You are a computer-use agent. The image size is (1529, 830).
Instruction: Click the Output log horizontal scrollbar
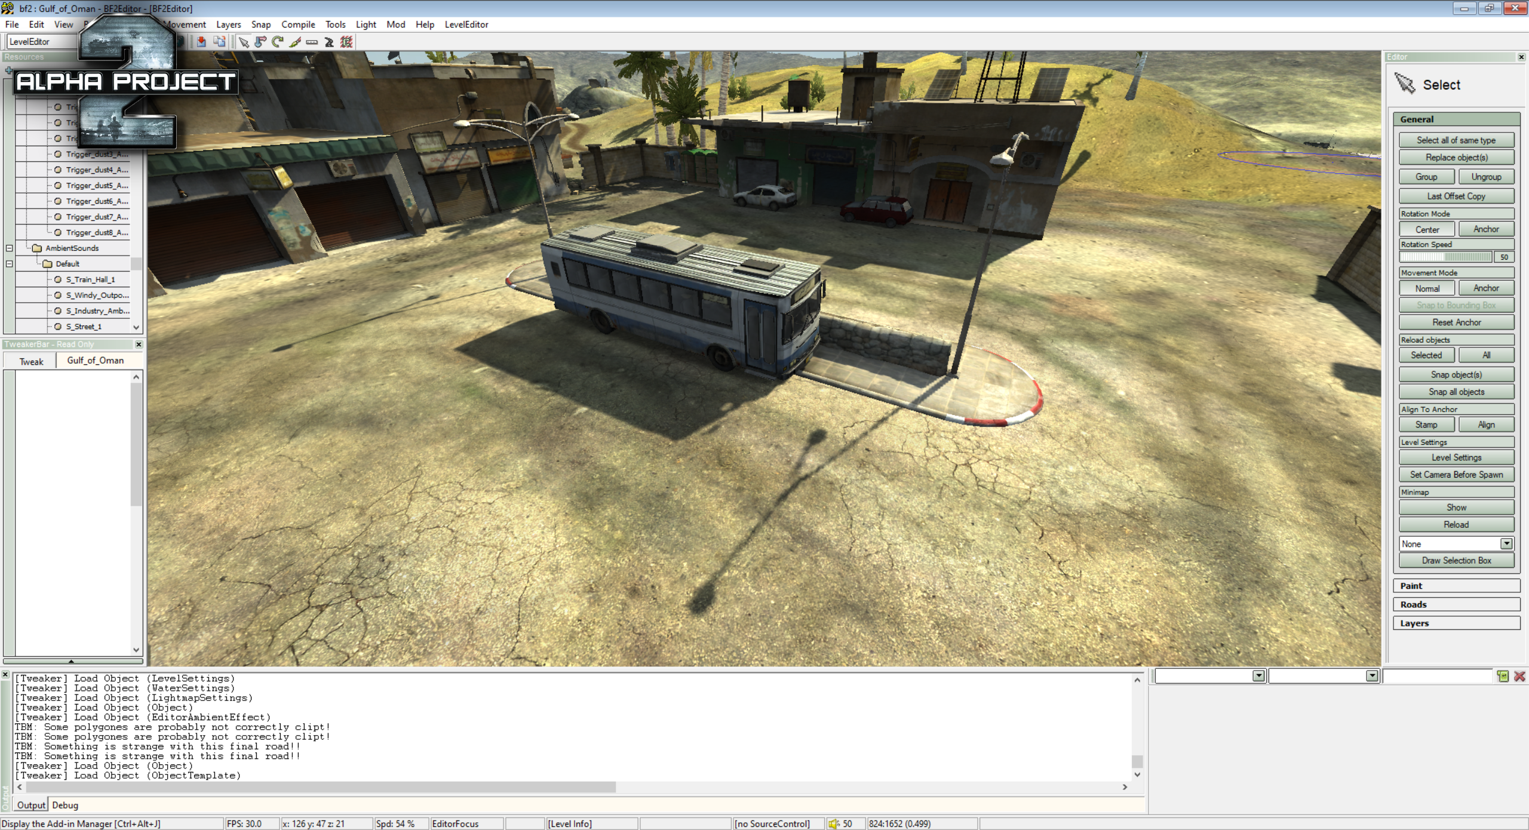(x=572, y=788)
